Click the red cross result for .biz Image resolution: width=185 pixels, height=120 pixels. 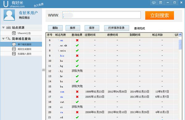tap(77, 56)
